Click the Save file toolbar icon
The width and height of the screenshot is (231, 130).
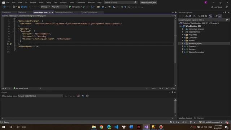coord(22,7)
